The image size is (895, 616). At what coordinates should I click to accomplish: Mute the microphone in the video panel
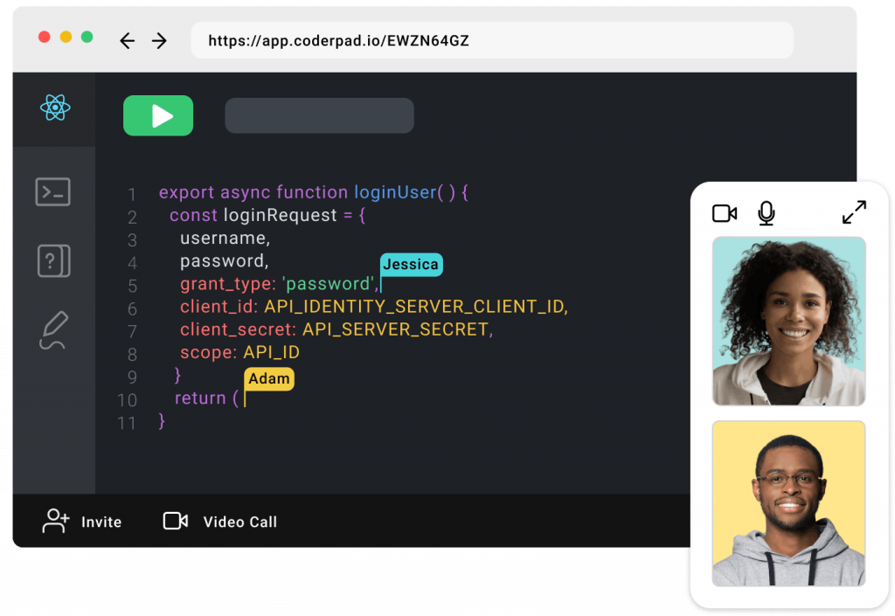click(x=767, y=213)
